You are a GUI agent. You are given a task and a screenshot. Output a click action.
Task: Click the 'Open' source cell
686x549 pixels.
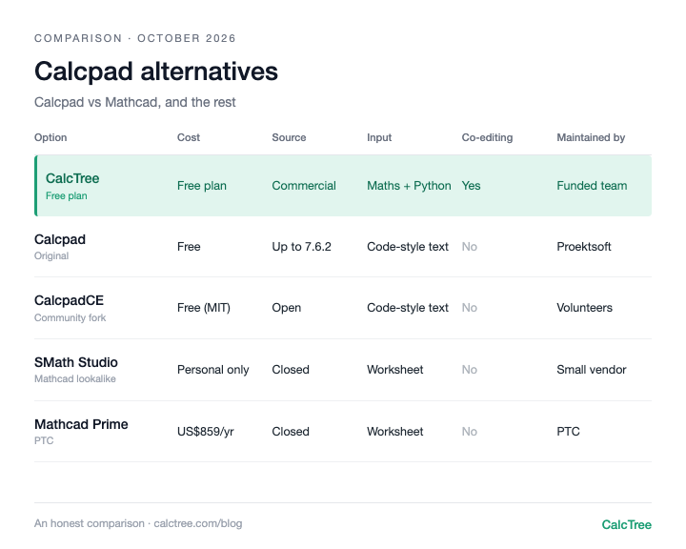pyautogui.click(x=286, y=308)
